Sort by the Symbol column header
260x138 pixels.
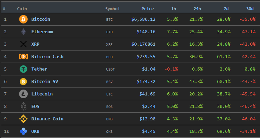[112, 9]
